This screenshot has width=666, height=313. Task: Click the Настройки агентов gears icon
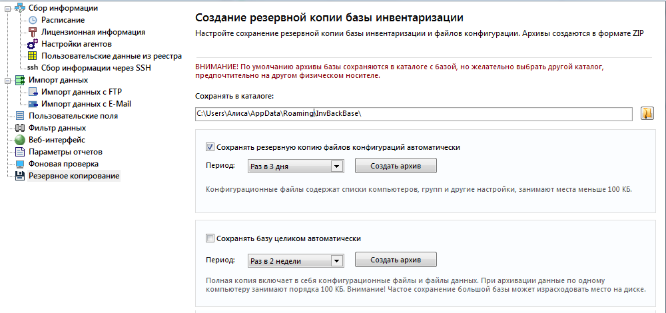[33, 44]
